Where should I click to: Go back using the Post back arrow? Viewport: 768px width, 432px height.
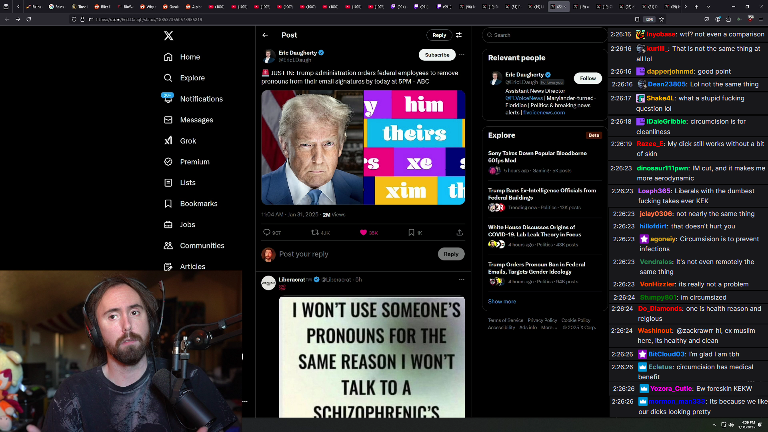click(265, 35)
